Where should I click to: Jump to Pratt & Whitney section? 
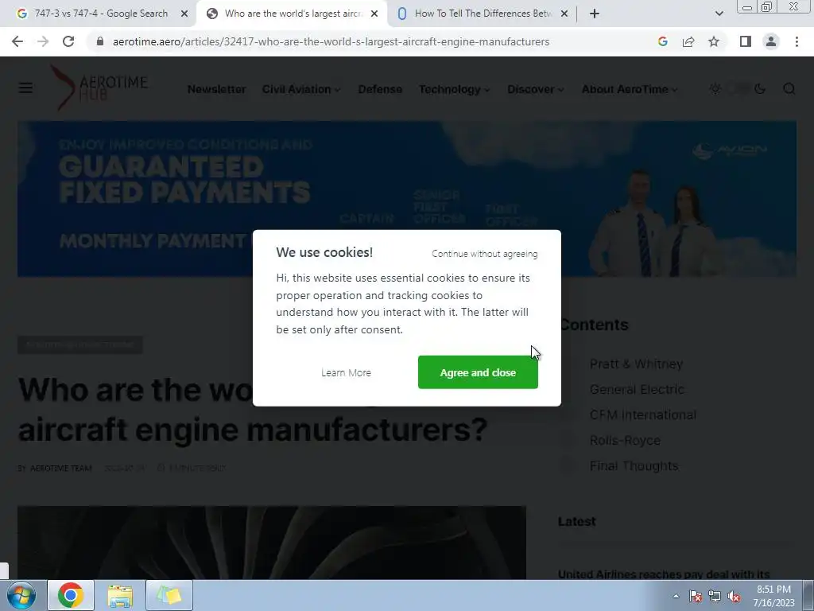636,364
